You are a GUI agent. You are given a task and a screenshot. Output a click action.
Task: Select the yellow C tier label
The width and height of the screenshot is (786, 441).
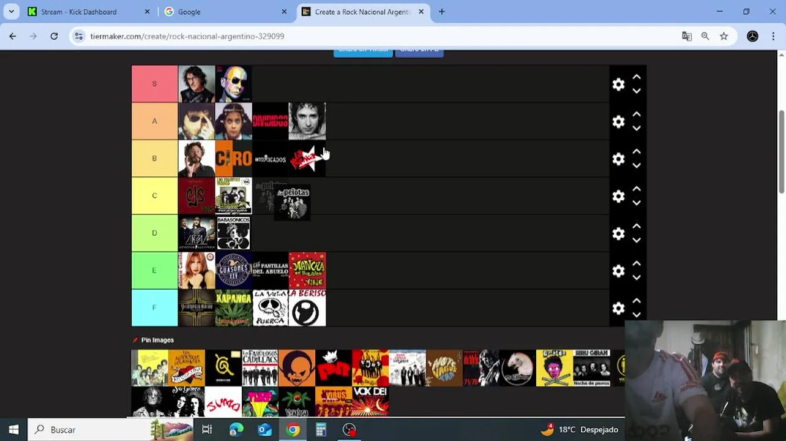(x=154, y=196)
